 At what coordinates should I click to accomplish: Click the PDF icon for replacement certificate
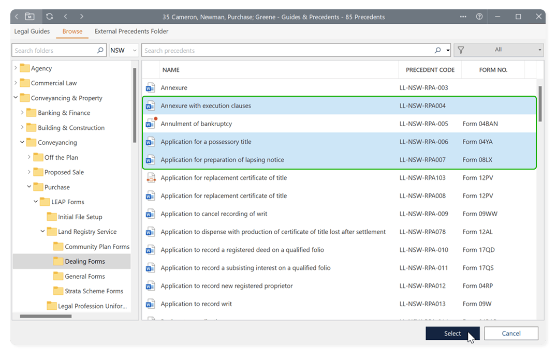click(x=151, y=178)
